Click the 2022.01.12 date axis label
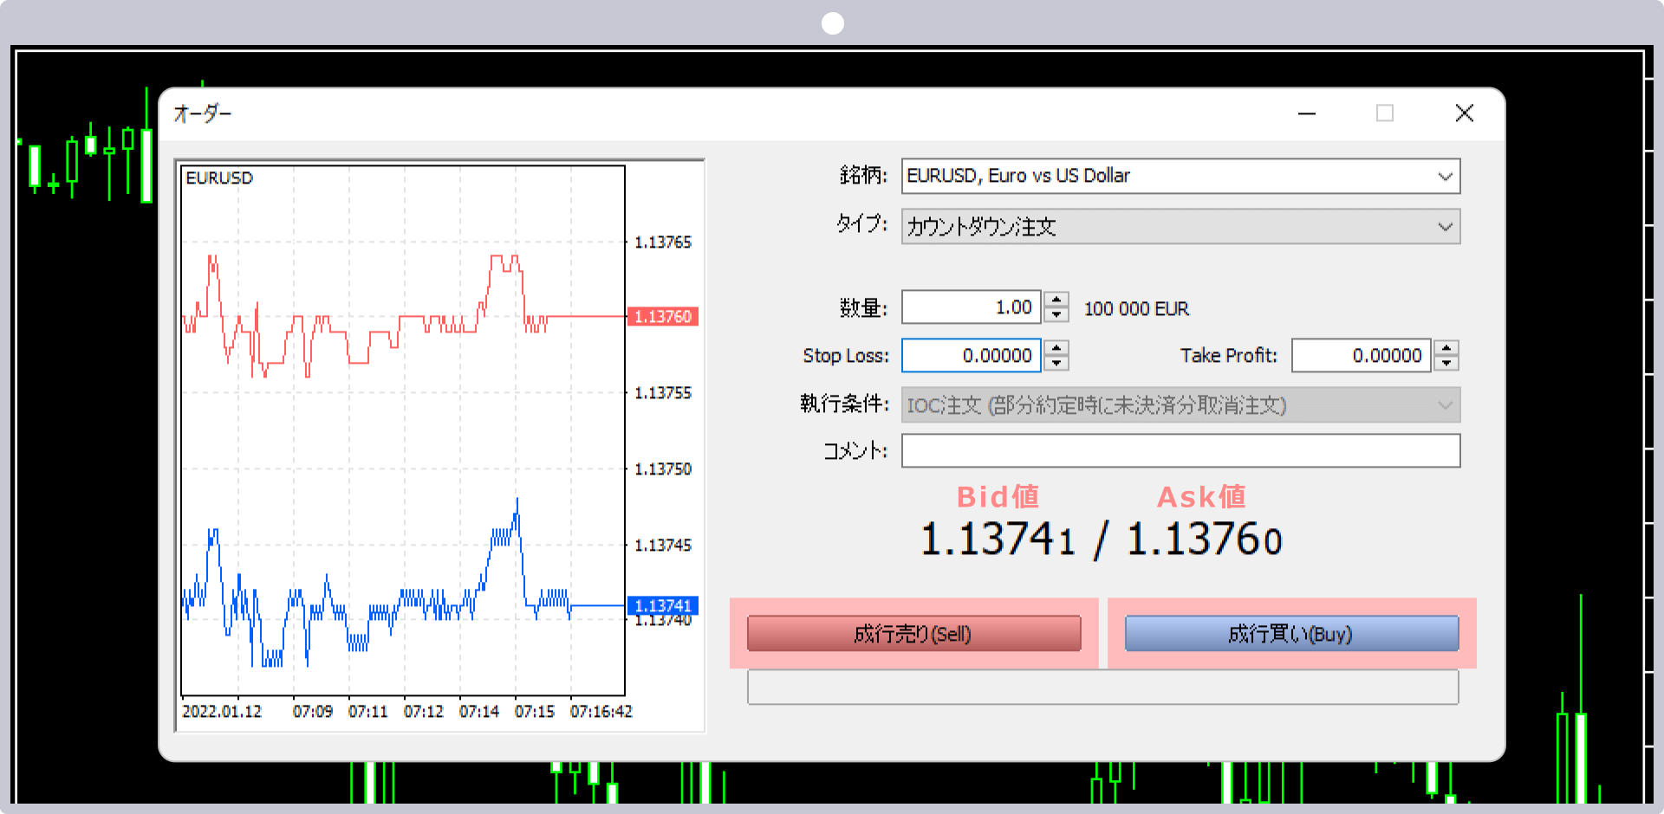1664x814 pixels. click(x=222, y=712)
